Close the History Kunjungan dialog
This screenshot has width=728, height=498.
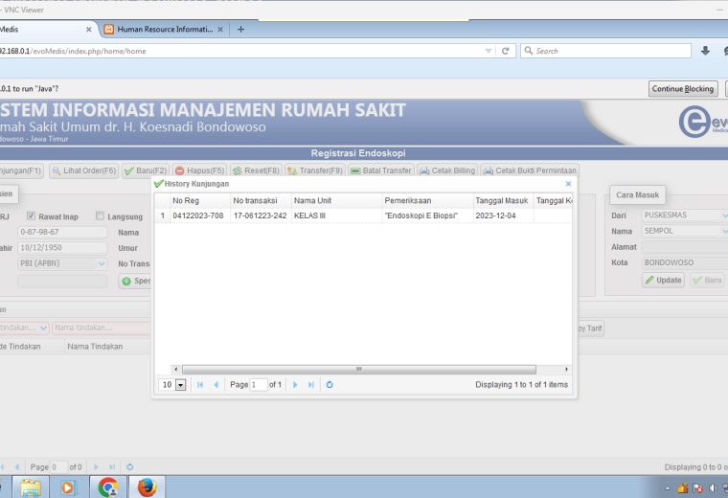(x=568, y=184)
